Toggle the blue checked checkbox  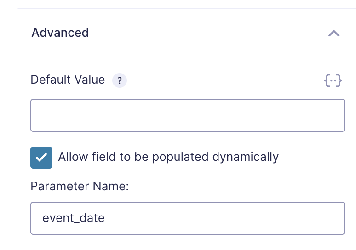point(41,158)
